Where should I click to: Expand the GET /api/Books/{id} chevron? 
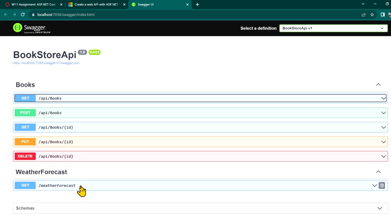tap(383, 127)
